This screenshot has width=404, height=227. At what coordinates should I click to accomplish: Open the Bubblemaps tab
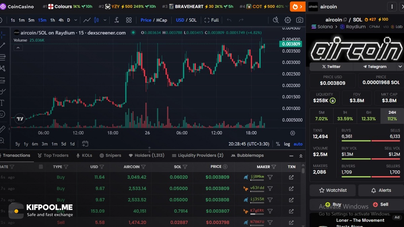(x=247, y=155)
